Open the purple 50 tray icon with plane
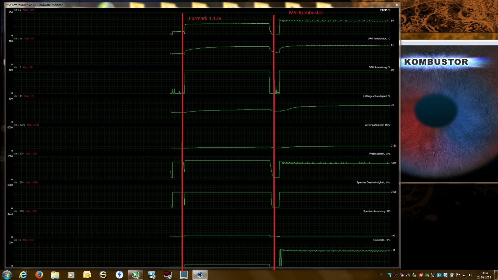 tap(402, 275)
